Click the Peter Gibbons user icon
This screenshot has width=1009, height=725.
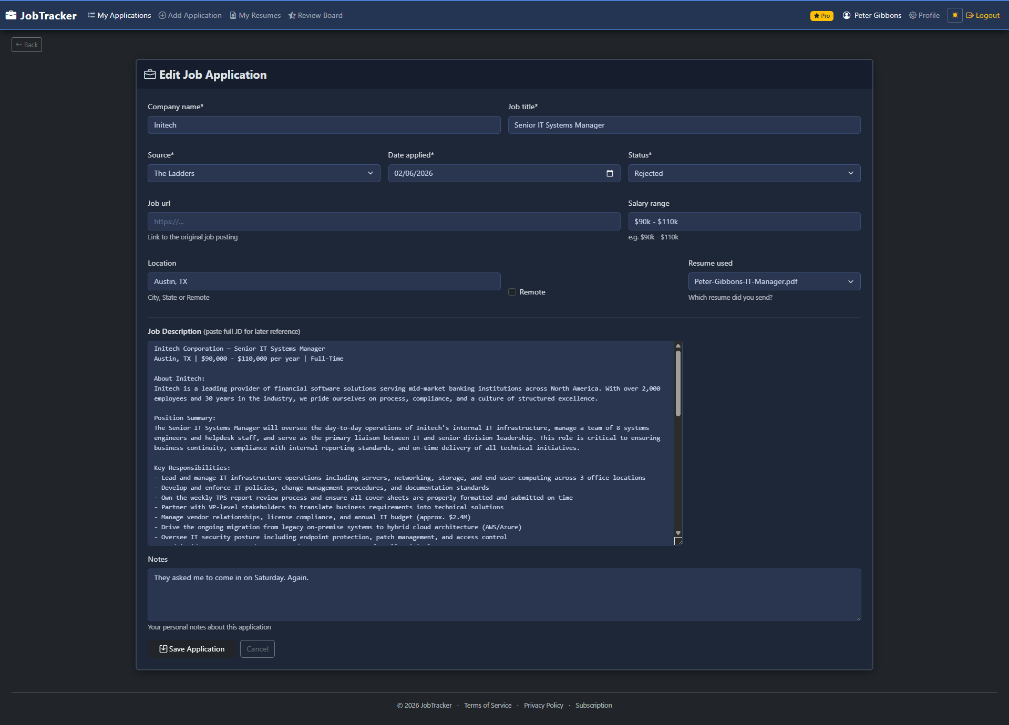coord(846,15)
